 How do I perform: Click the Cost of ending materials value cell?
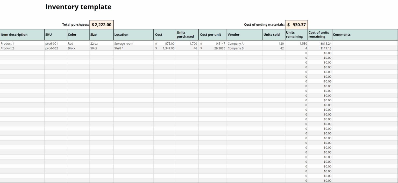[296, 24]
